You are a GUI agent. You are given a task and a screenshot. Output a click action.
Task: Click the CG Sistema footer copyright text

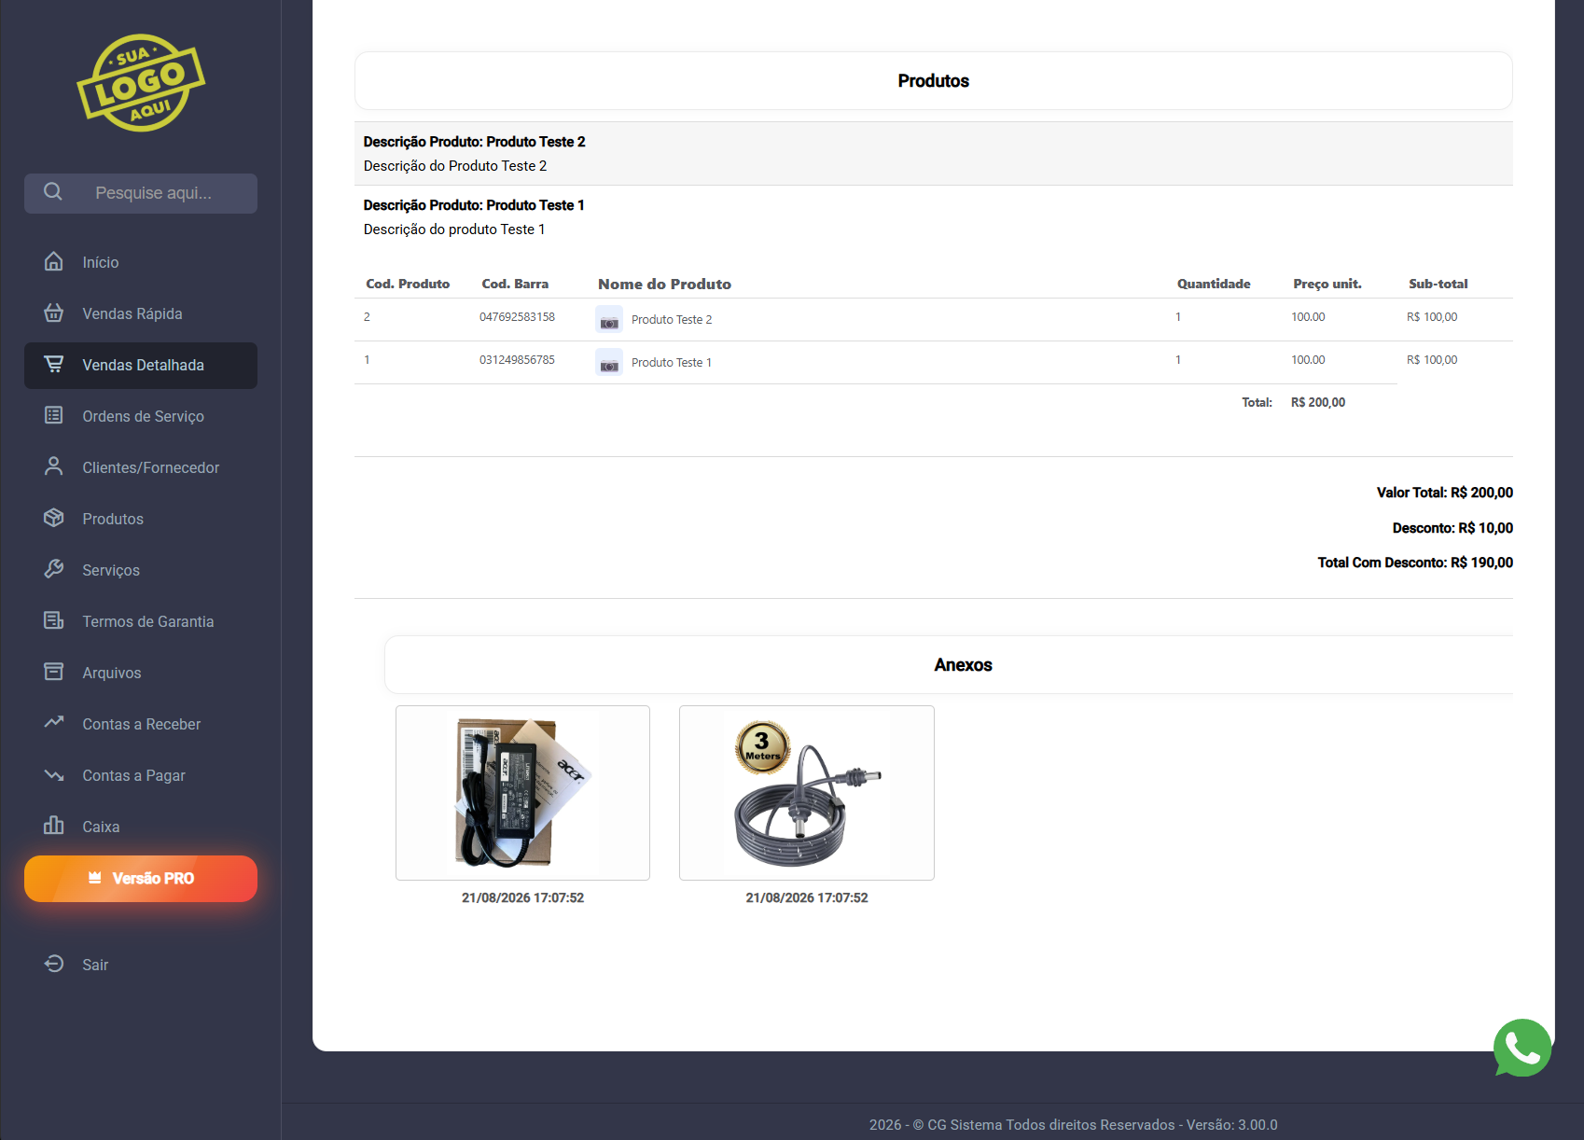pos(1074,1125)
